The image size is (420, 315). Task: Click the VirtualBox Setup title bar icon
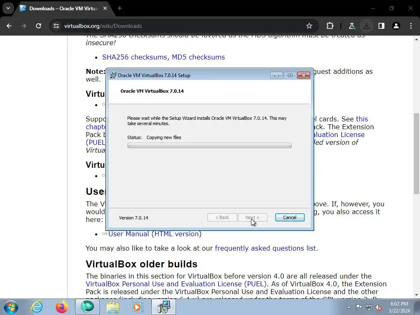[113, 75]
